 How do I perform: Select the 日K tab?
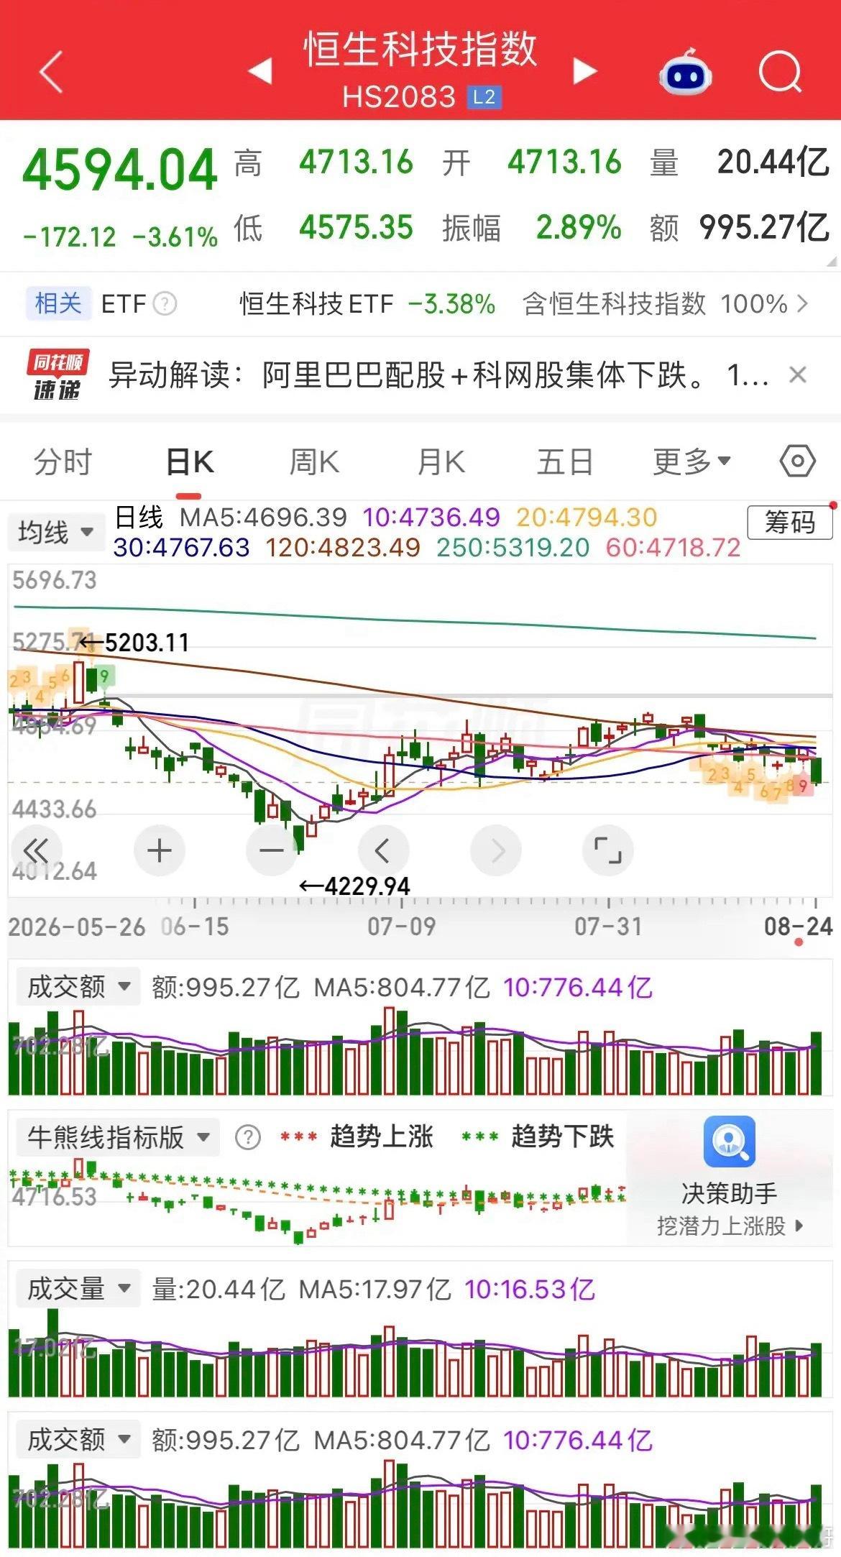[x=190, y=461]
